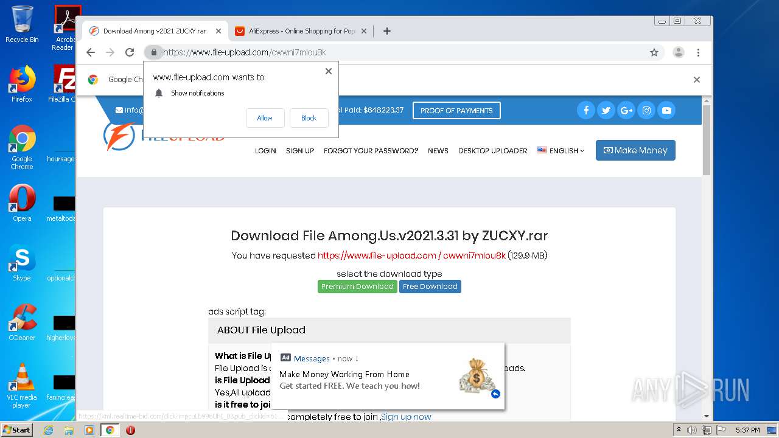Go to the NEWS page
The image size is (779, 438).
[x=438, y=151]
